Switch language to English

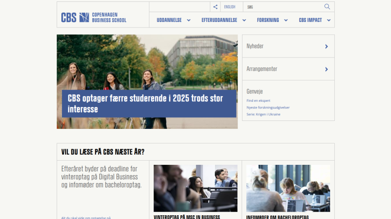pos(229,7)
